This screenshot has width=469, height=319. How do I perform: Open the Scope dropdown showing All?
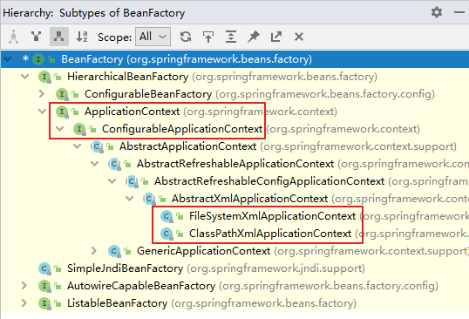click(x=153, y=37)
